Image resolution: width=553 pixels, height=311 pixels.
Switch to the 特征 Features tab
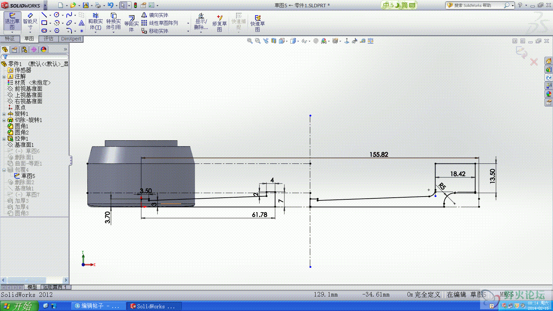[x=10, y=39]
